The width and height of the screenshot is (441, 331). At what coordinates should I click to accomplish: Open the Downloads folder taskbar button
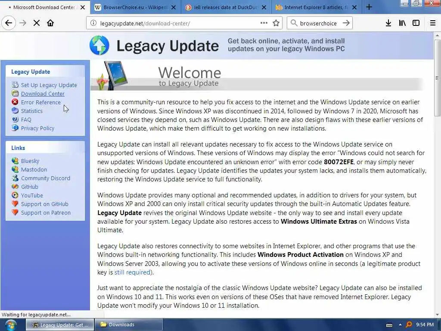coord(128,325)
